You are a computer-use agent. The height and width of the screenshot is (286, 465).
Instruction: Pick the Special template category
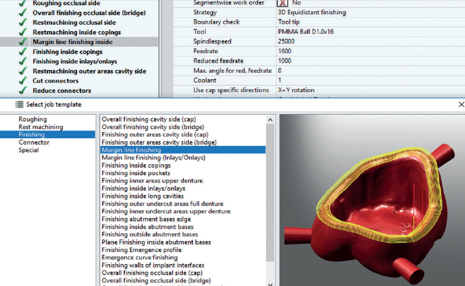pos(28,150)
